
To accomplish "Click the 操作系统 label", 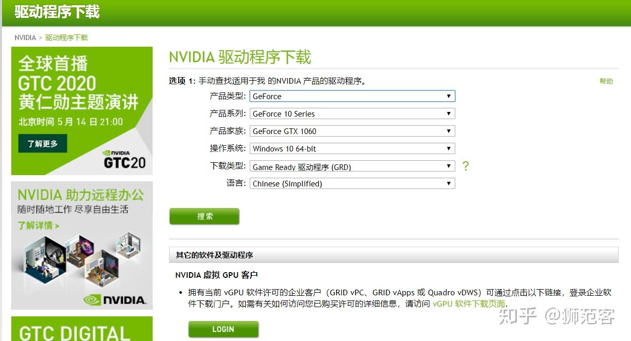I will (x=228, y=148).
